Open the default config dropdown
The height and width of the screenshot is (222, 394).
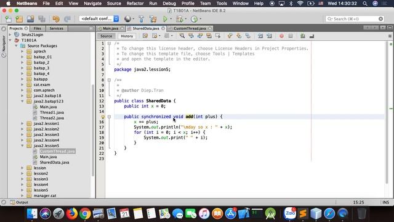coord(98,18)
